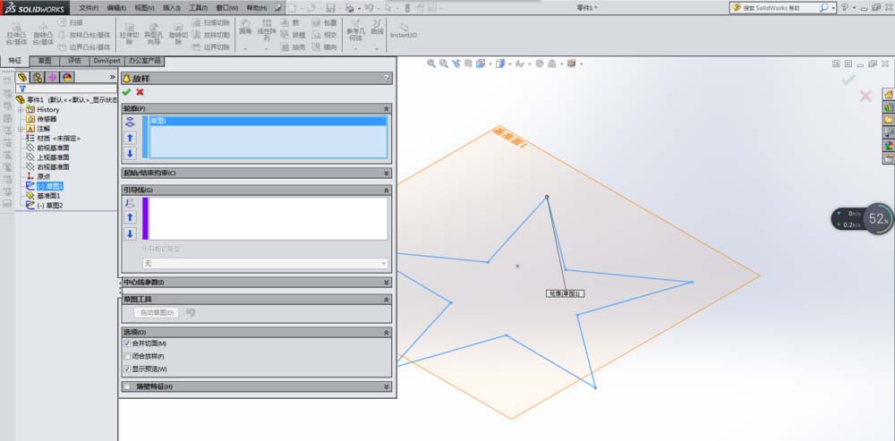
Task: Open the 工具(T) menu
Action: tap(198, 8)
